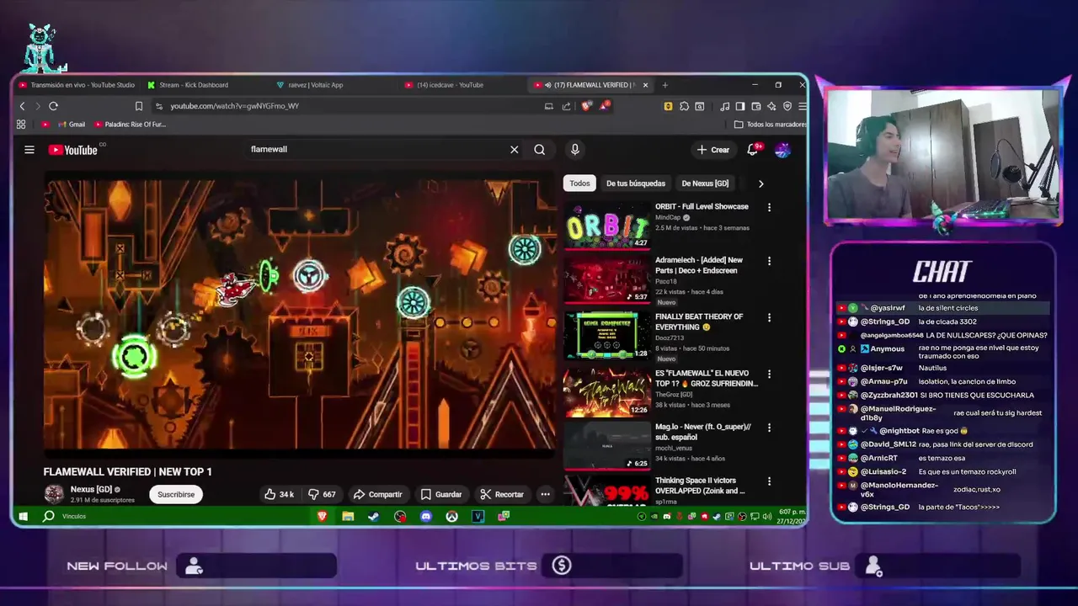Open the account avatar menu
The height and width of the screenshot is (606, 1078).
(782, 150)
